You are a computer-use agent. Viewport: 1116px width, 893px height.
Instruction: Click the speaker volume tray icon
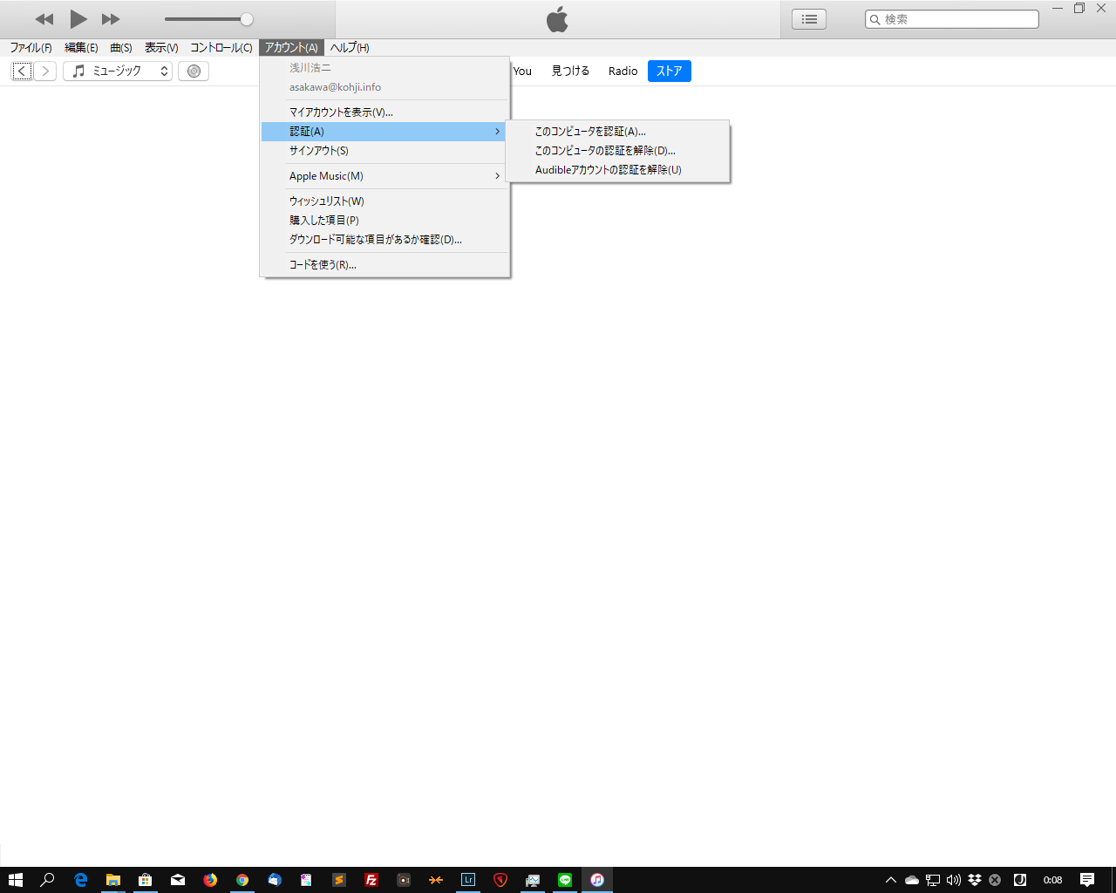[x=954, y=880]
